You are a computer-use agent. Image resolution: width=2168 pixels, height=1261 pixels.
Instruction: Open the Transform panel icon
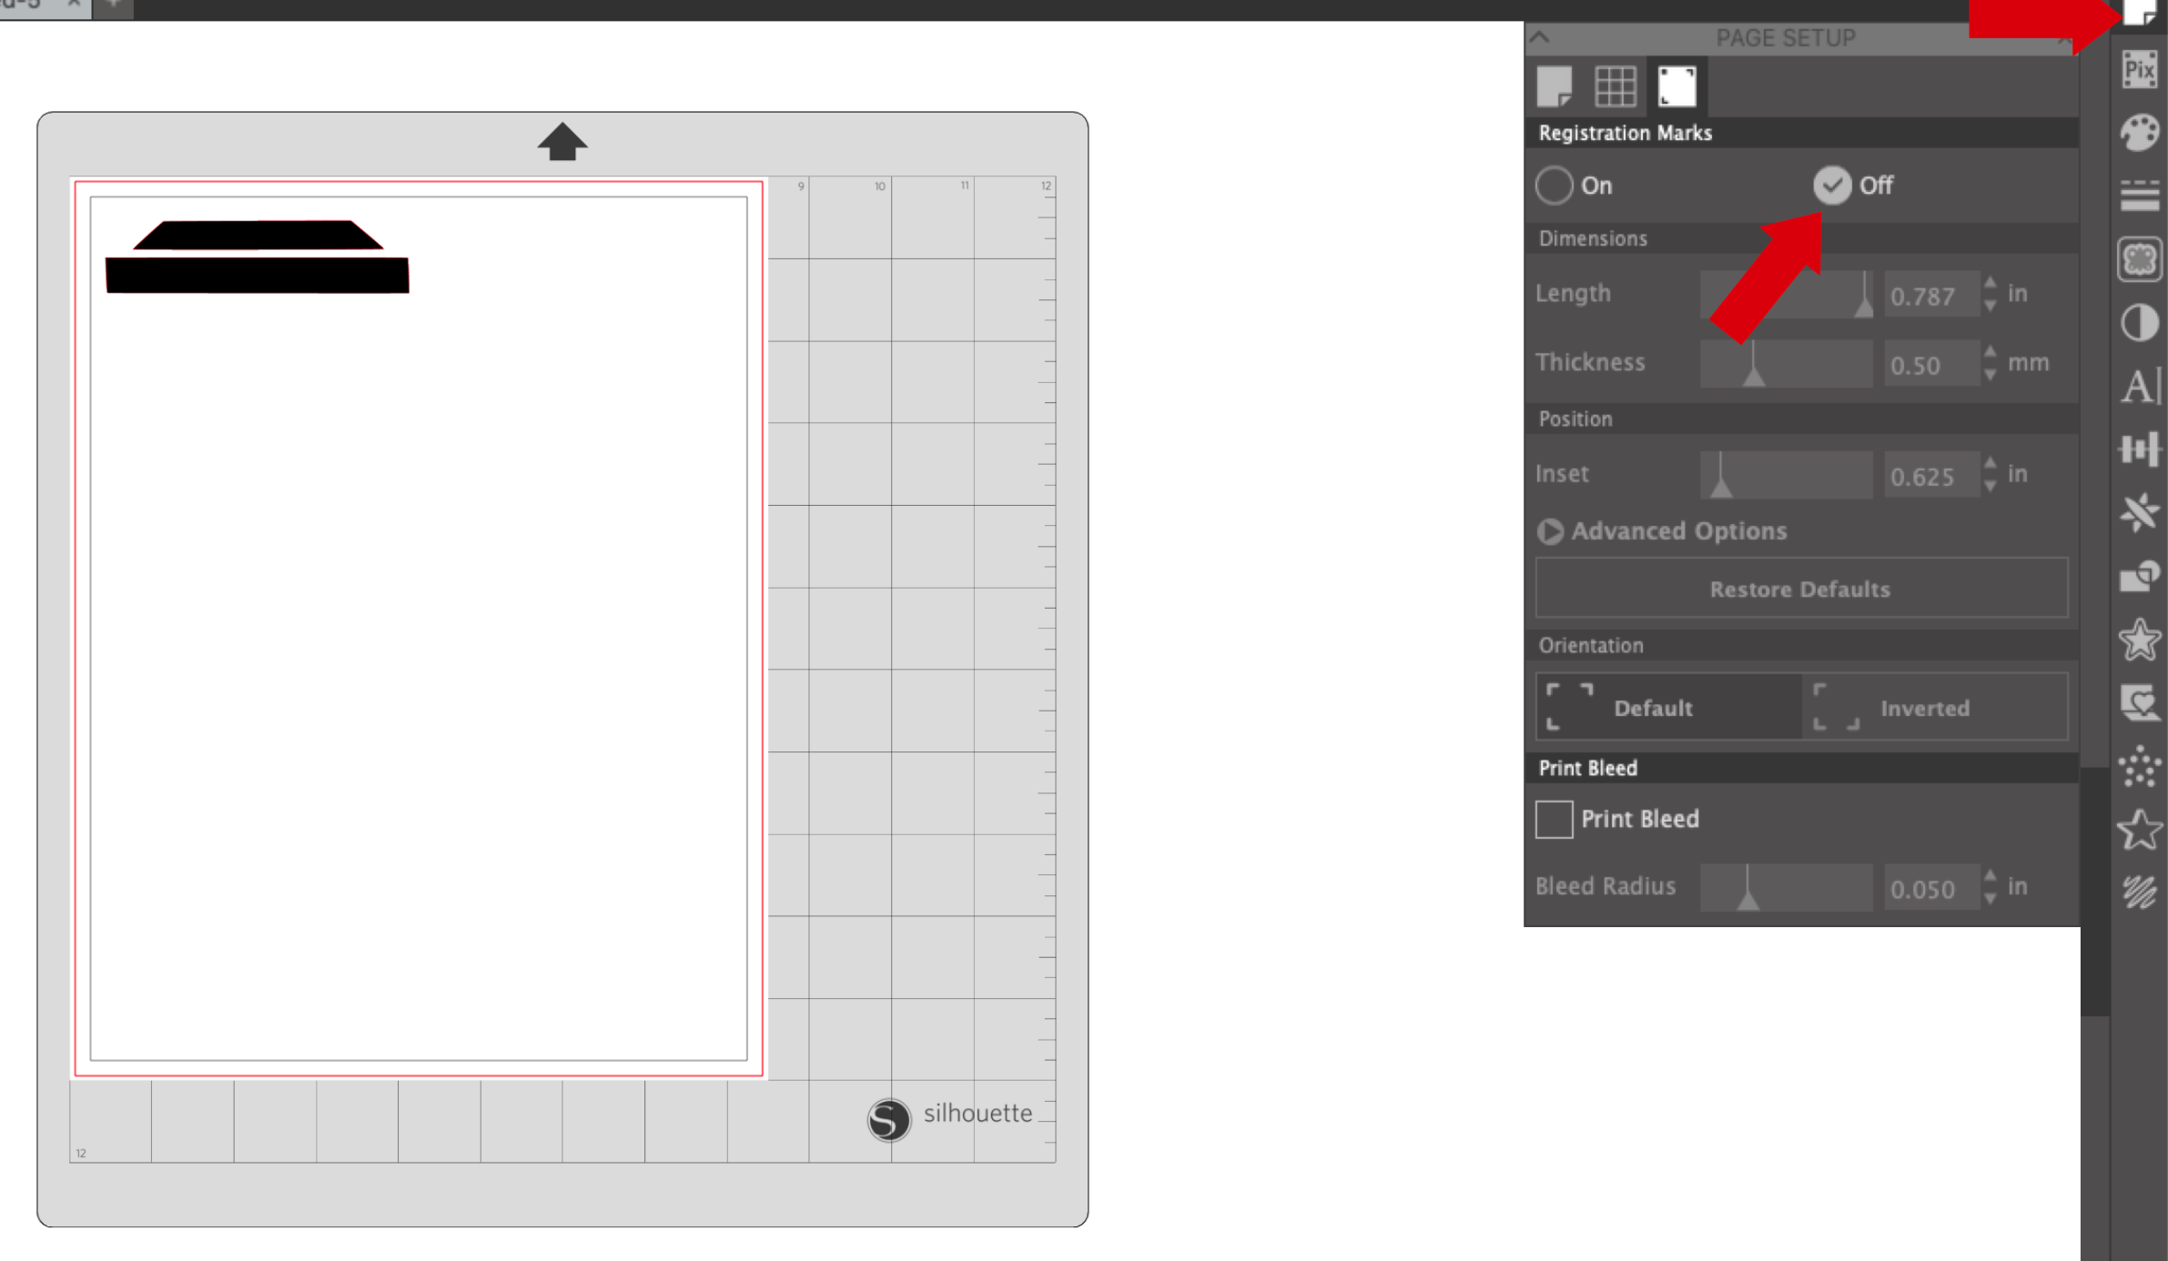pos(2140,449)
